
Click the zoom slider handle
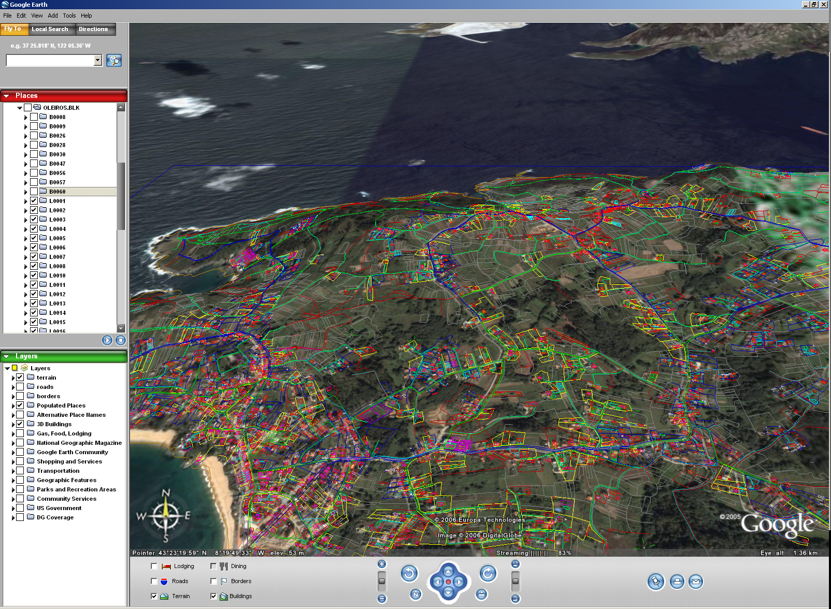click(x=382, y=581)
